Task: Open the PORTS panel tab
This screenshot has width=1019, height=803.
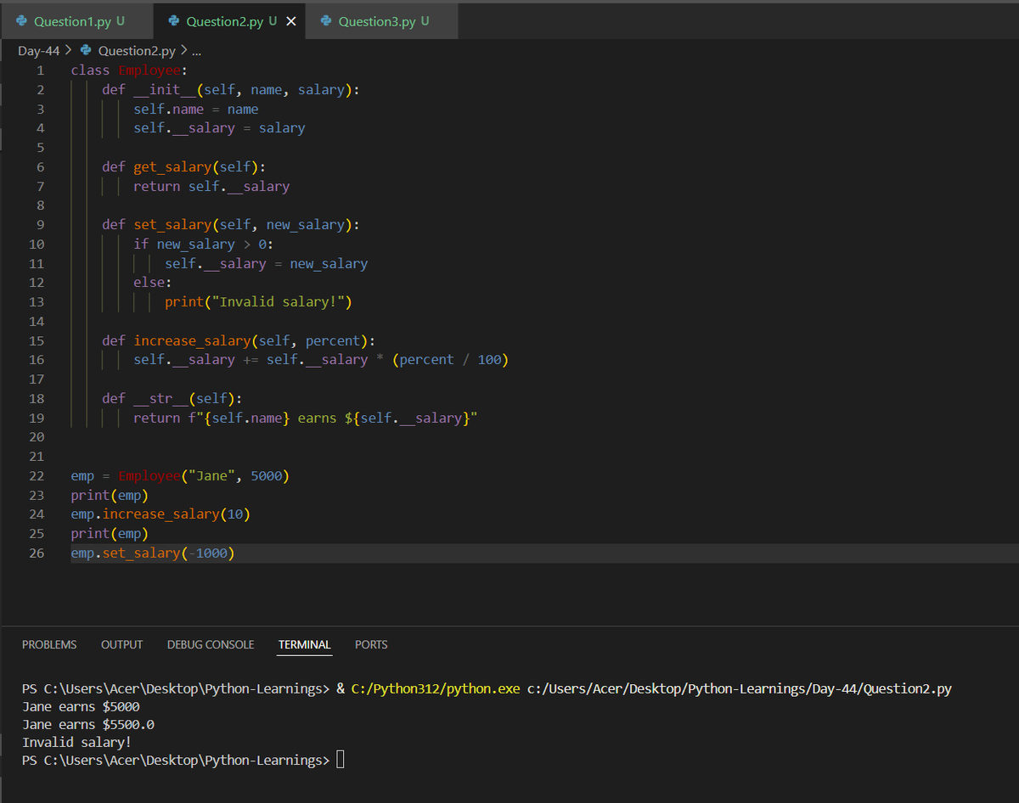Action: click(371, 644)
